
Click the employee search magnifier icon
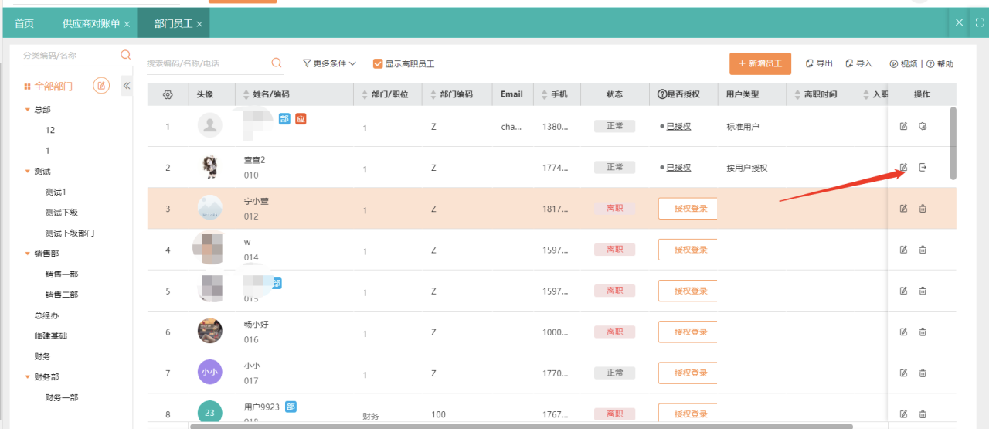[277, 63]
